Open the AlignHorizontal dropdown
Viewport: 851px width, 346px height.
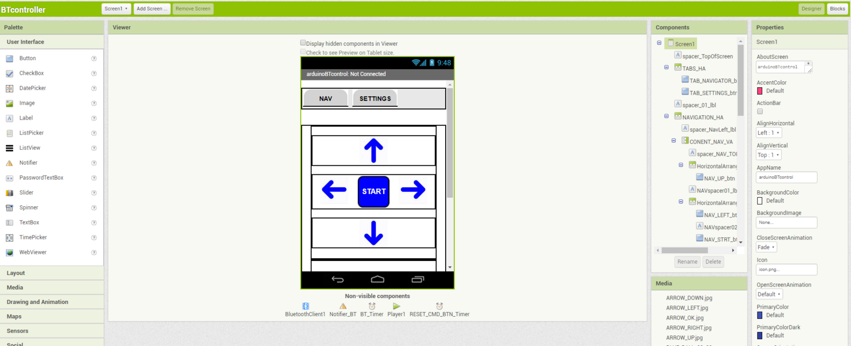(769, 133)
